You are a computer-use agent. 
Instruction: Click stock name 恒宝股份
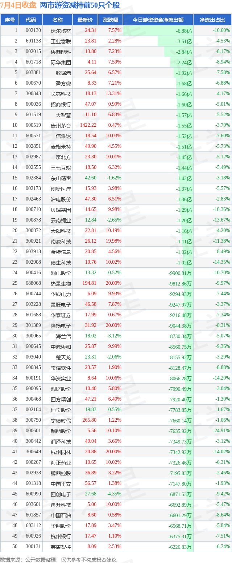click(x=61, y=410)
